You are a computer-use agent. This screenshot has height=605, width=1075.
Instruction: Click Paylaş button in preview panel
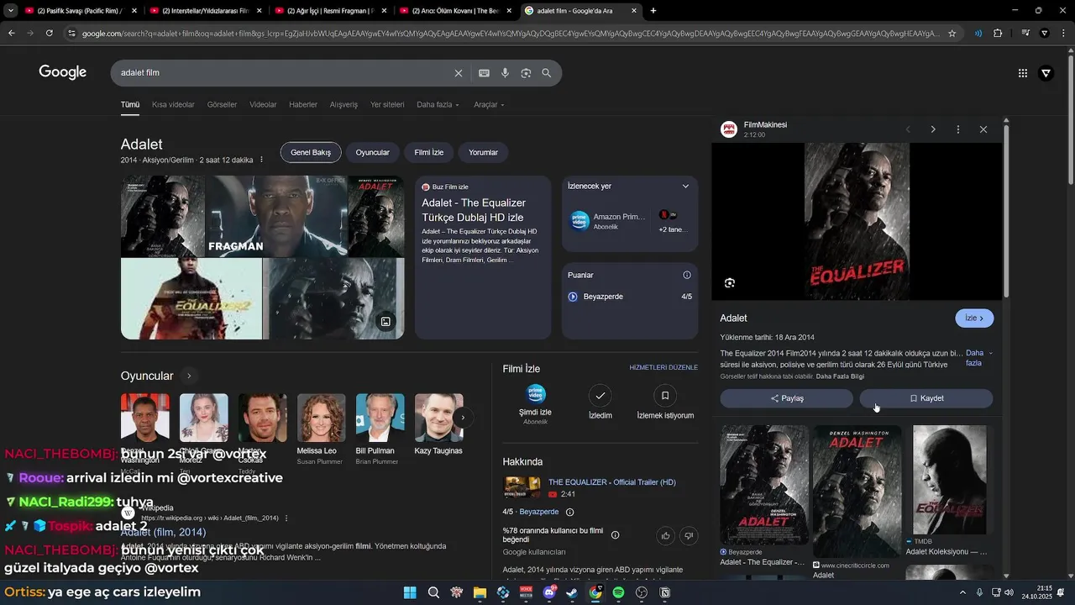[786, 398]
